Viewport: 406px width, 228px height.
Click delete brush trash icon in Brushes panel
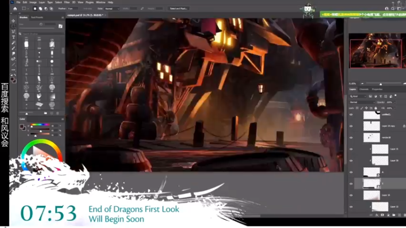pyautogui.click(x=57, y=113)
